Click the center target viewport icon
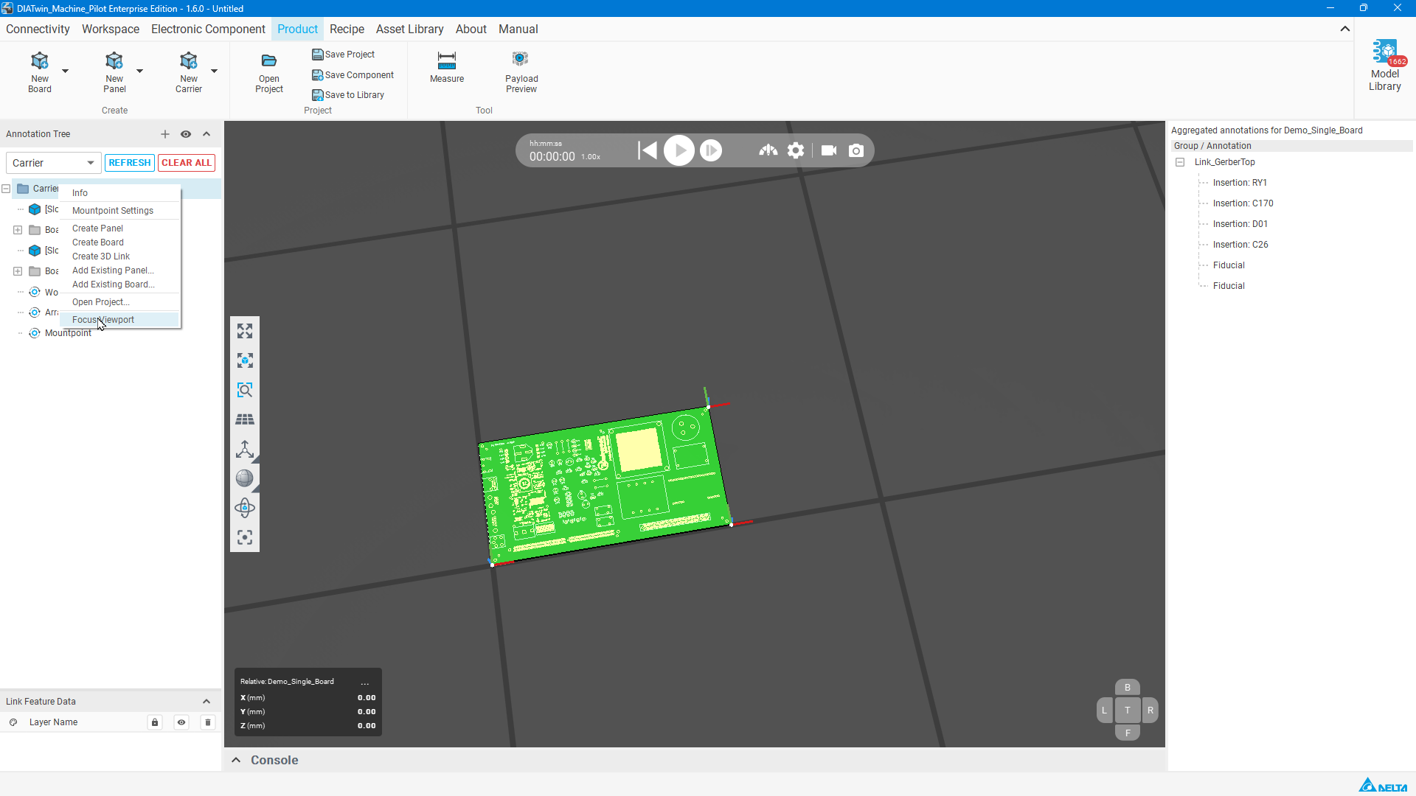The image size is (1416, 796). pos(245,537)
